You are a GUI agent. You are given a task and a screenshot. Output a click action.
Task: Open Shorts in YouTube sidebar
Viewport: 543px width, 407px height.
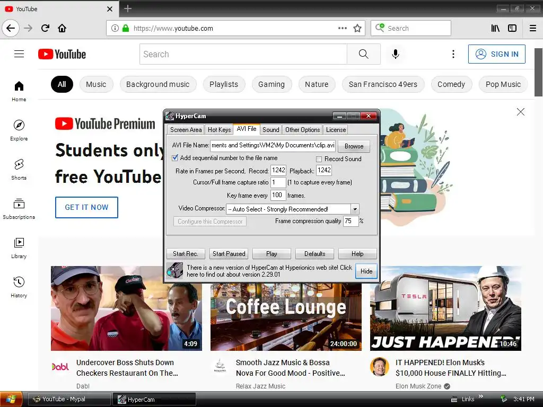point(19,170)
